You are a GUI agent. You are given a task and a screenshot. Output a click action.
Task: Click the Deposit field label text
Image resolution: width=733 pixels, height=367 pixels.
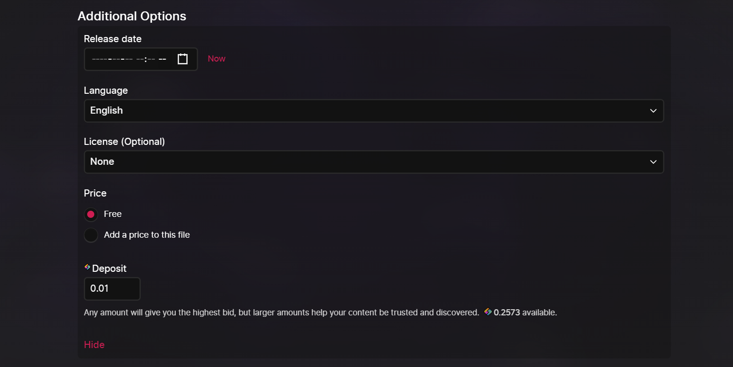click(109, 269)
